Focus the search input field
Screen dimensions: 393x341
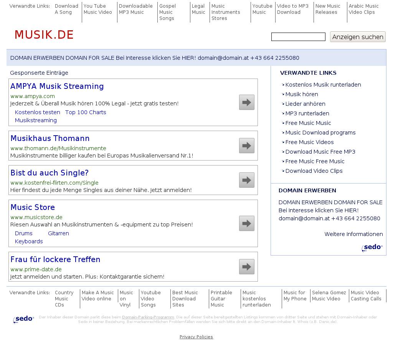(298, 37)
